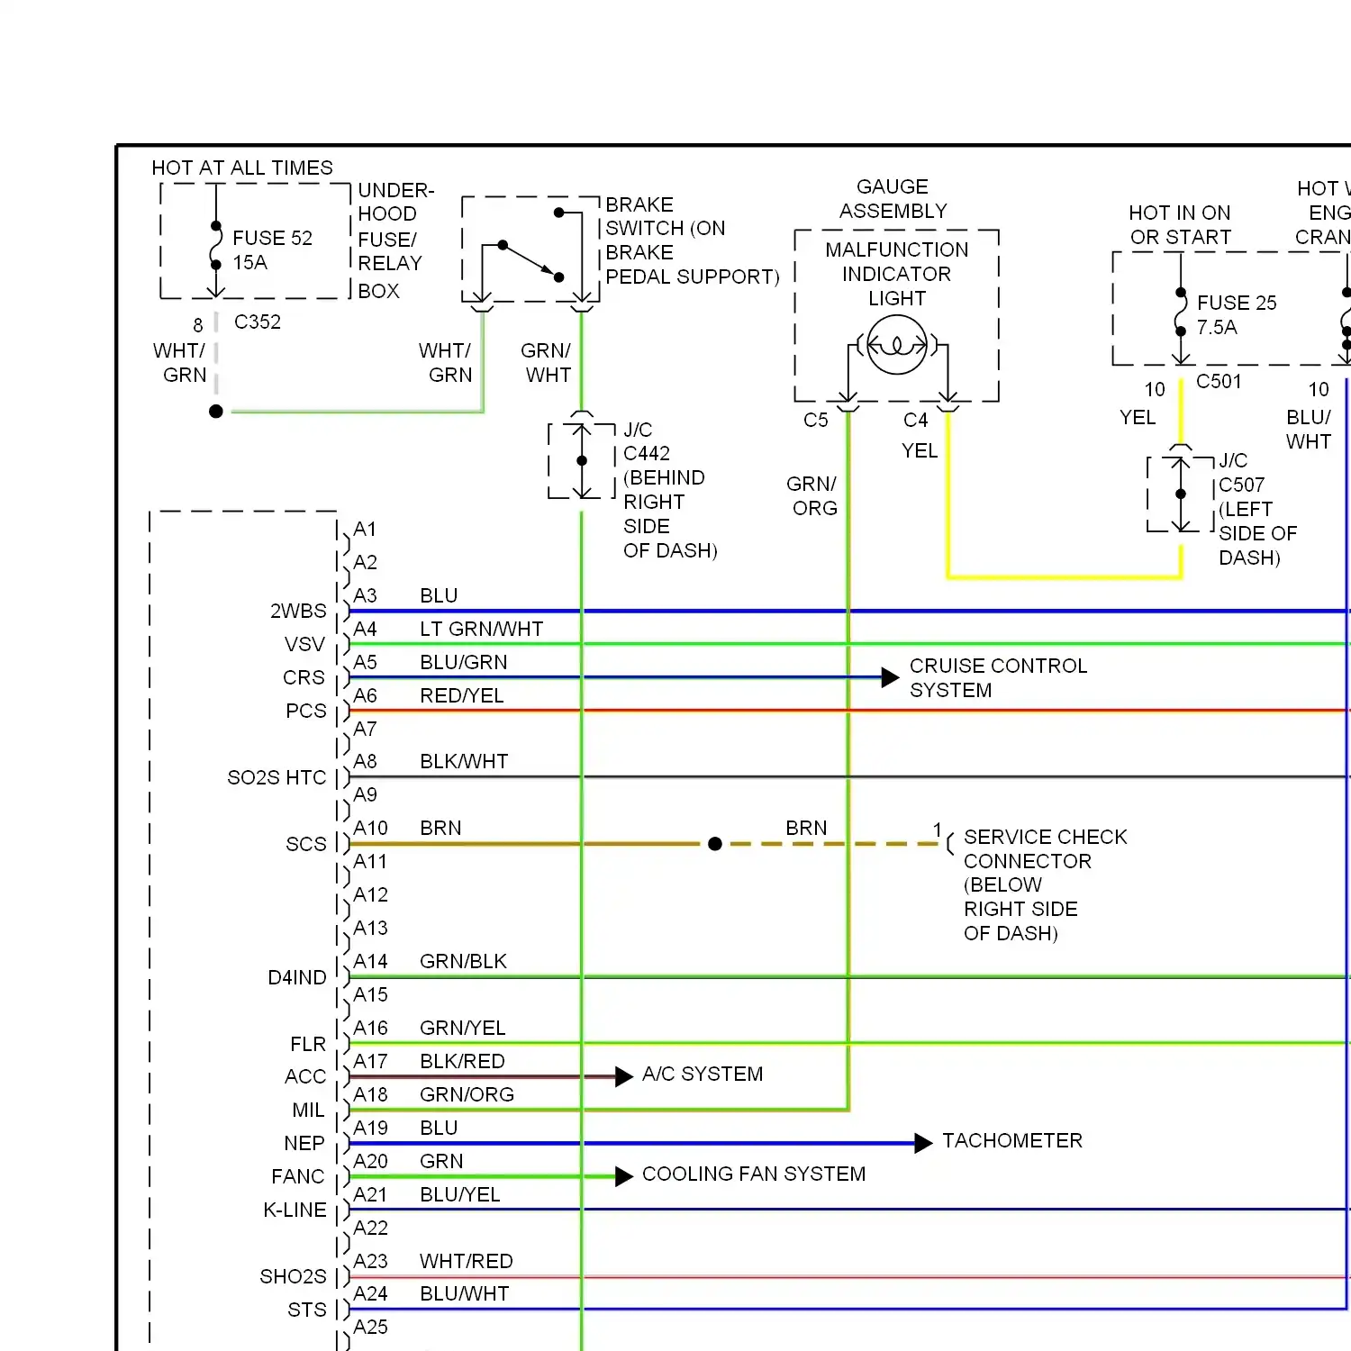Click the "GRN/ORG" wire label at A18
Image resolution: width=1351 pixels, height=1351 pixels.
(467, 1094)
